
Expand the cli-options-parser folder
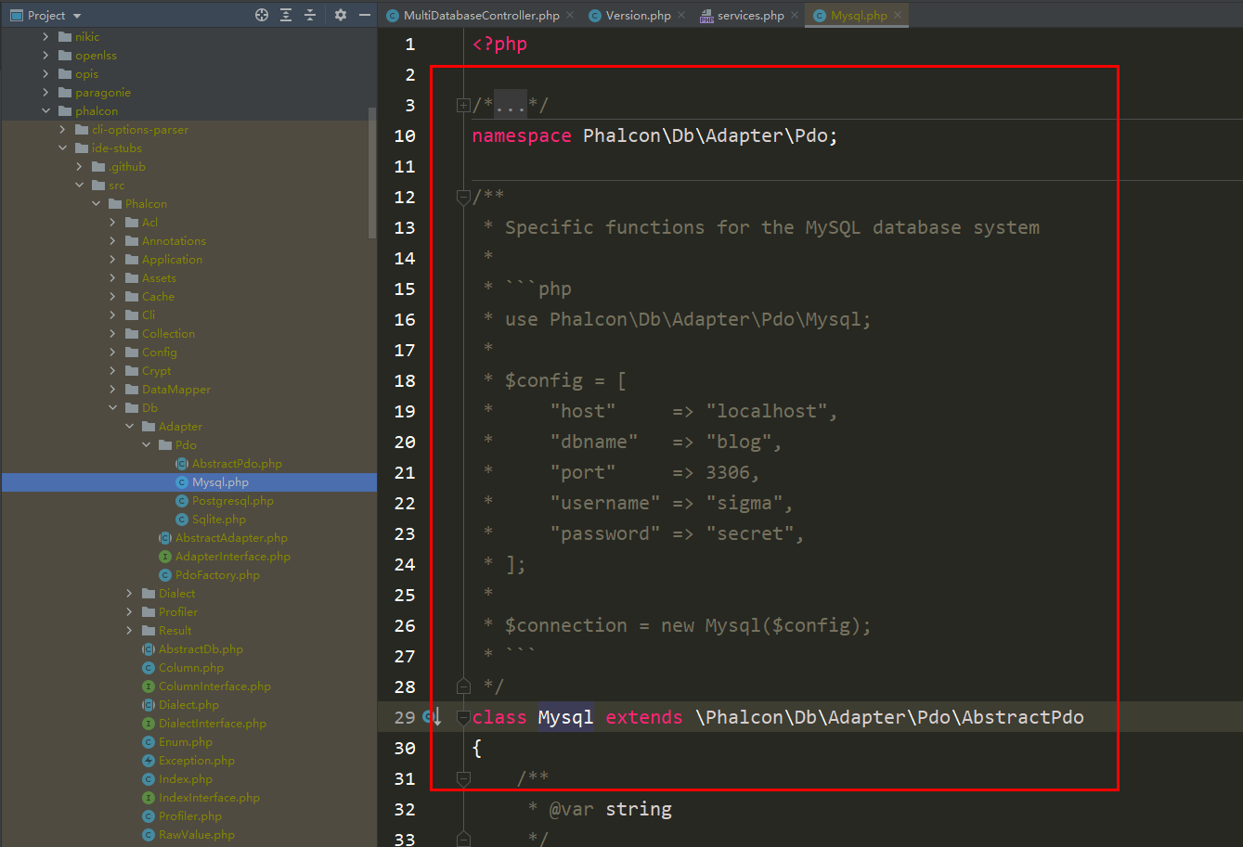click(63, 130)
